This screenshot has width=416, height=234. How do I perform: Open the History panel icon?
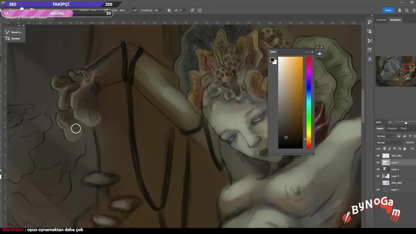click(370, 22)
